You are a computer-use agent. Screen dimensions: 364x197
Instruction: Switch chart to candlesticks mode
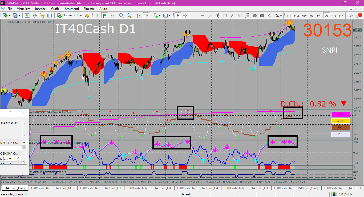point(105,15)
